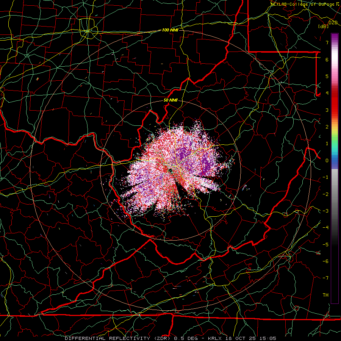The height and width of the screenshot is (341, 341).
Task: Click the "DZD" legend title
Action: click(333, 23)
